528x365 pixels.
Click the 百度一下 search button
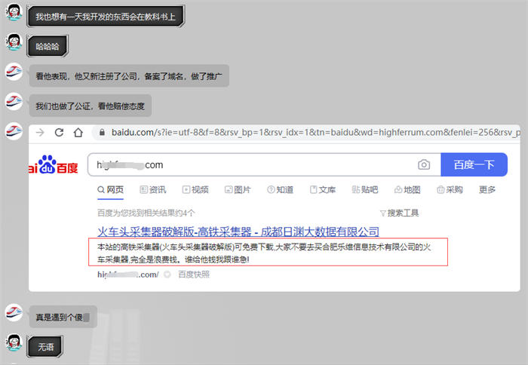pyautogui.click(x=474, y=164)
